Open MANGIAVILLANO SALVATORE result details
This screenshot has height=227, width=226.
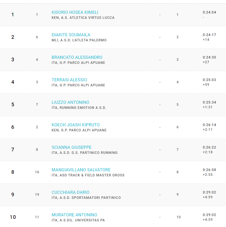81,170
